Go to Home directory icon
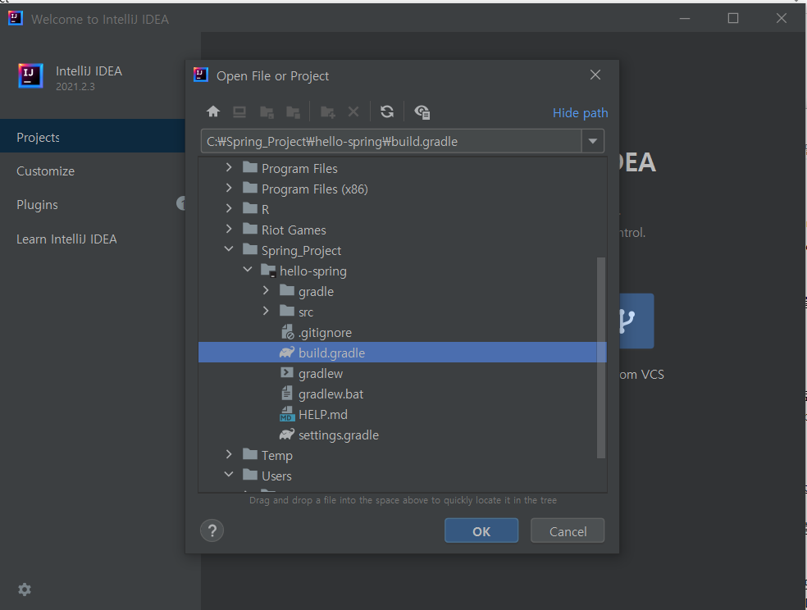The width and height of the screenshot is (807, 610). point(213,112)
